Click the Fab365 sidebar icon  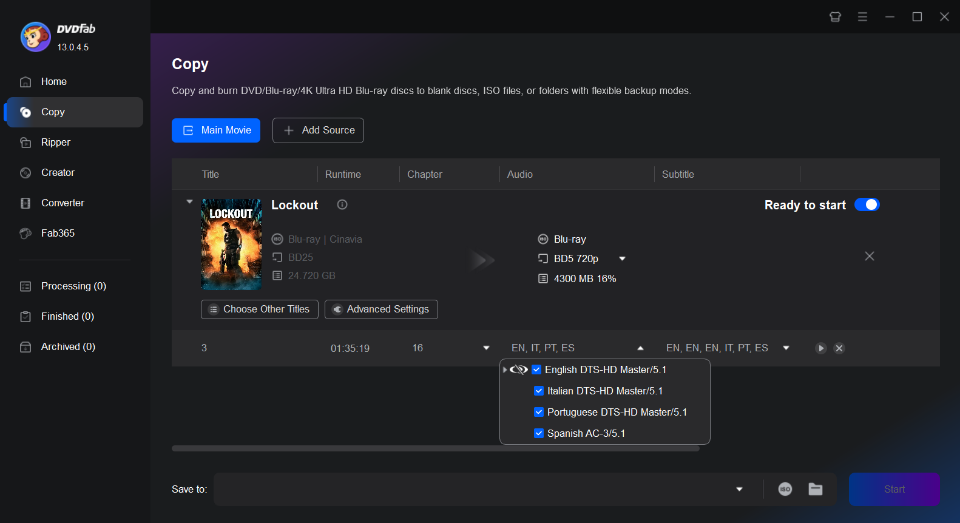(25, 234)
